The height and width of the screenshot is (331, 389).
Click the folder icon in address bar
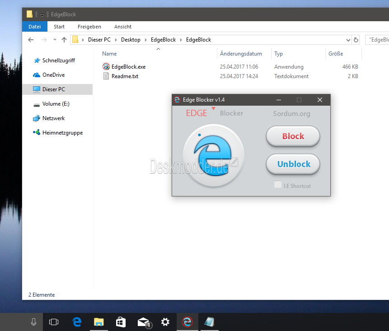click(x=75, y=40)
